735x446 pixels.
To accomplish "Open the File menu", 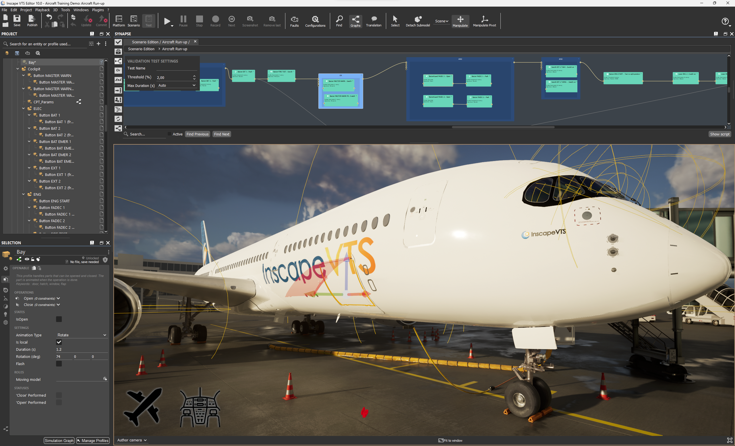I will [4, 10].
